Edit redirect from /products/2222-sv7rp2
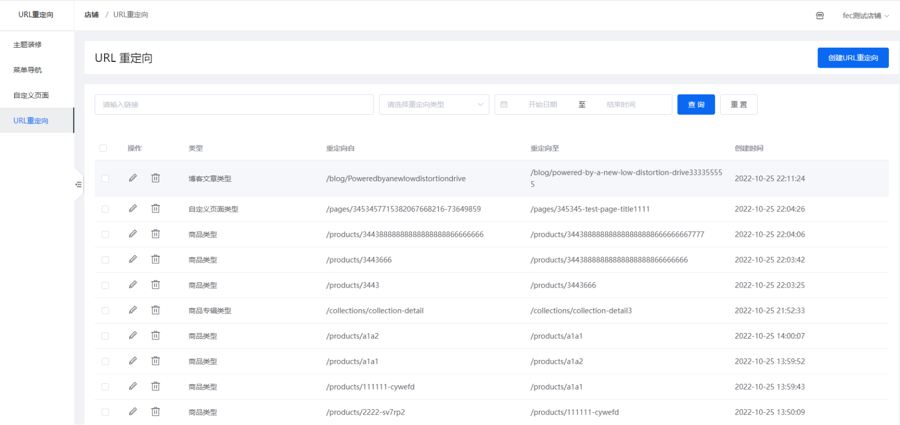The image size is (900, 425). (133, 412)
